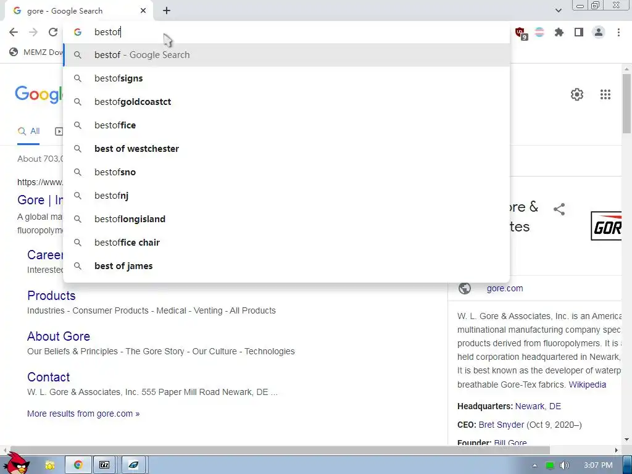Share the knowledge panel with the share icon

click(559, 209)
